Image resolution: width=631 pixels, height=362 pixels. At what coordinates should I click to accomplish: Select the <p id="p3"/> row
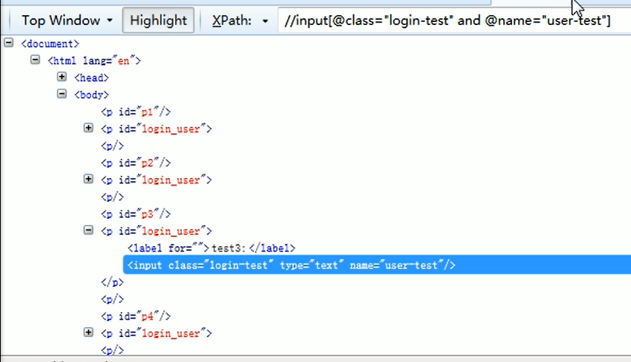pyautogui.click(x=136, y=214)
